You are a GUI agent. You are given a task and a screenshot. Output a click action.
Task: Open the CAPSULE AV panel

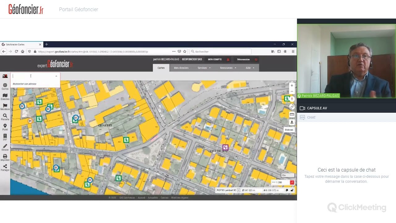346,108
